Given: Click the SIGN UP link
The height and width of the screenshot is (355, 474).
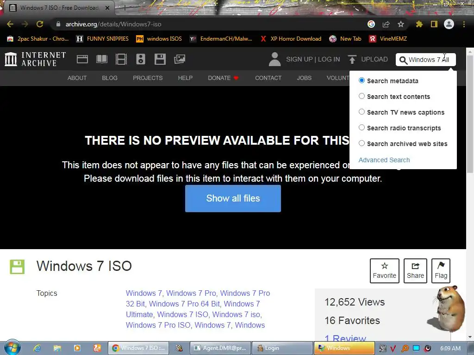Looking at the screenshot, I should [x=299, y=59].
